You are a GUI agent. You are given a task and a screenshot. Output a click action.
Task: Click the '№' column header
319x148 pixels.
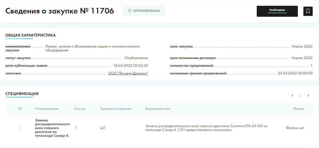click(x=20, y=109)
